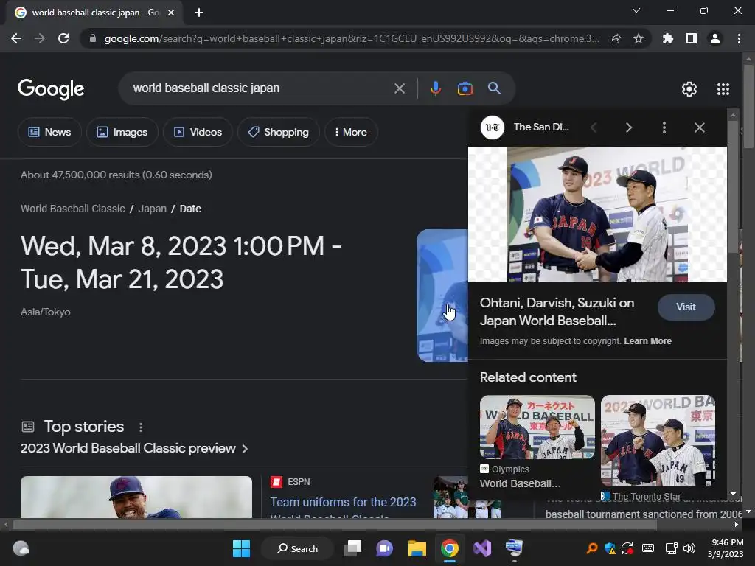Open Google quick settings gear
Viewport: 755px width, 566px height.
click(689, 89)
